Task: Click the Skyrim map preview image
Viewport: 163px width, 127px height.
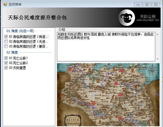Action: tap(108, 95)
